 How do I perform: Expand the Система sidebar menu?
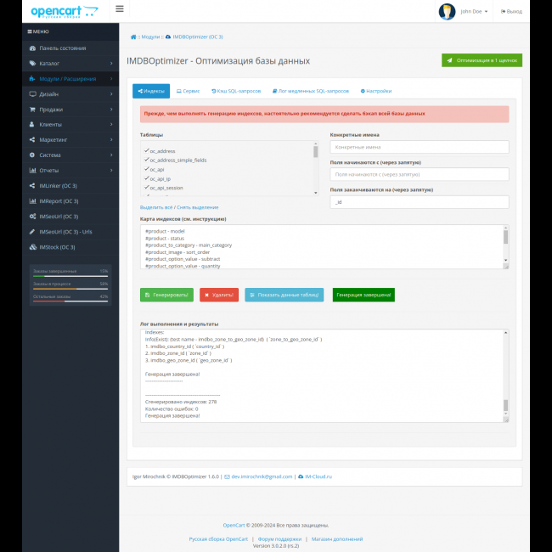(70, 155)
